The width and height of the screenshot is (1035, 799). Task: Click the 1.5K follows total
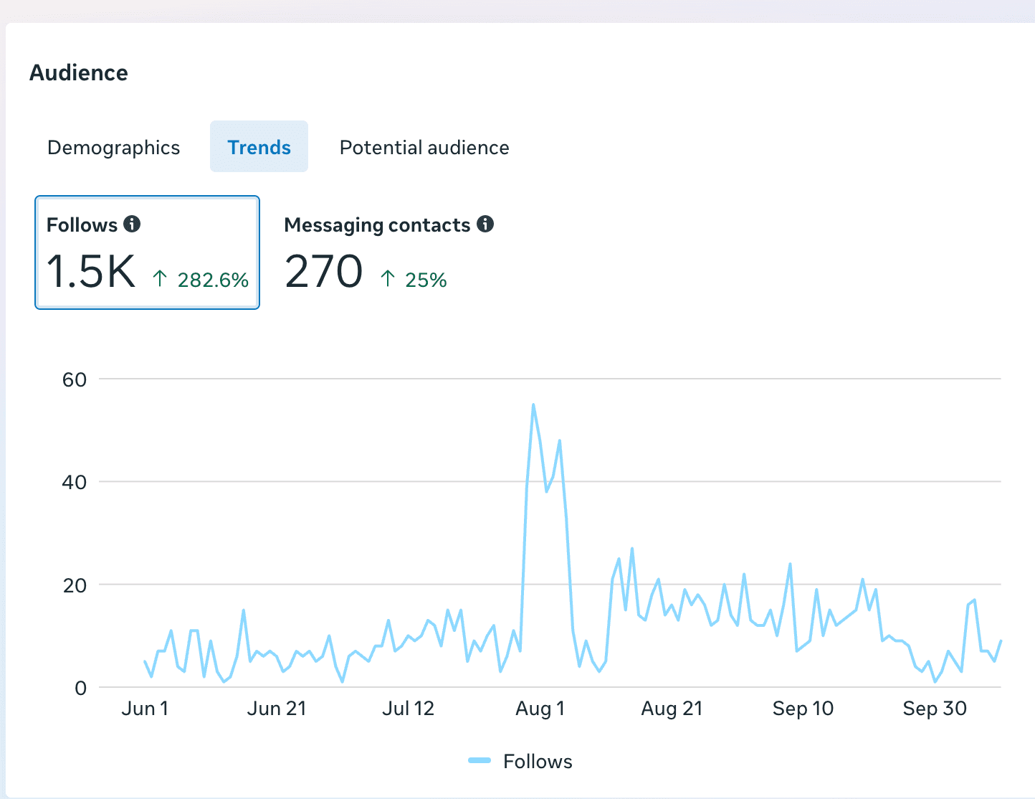[91, 272]
